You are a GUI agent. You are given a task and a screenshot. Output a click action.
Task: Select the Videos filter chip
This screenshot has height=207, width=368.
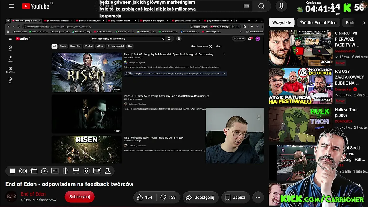[100, 46]
